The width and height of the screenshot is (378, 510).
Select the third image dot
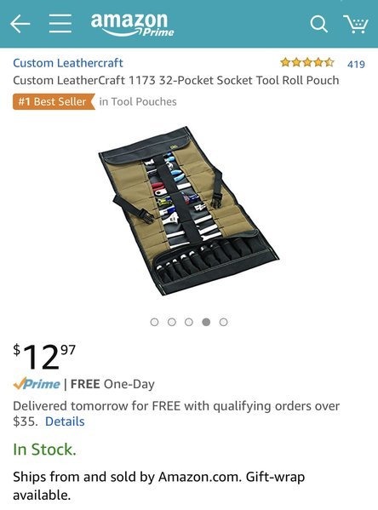[x=189, y=322]
